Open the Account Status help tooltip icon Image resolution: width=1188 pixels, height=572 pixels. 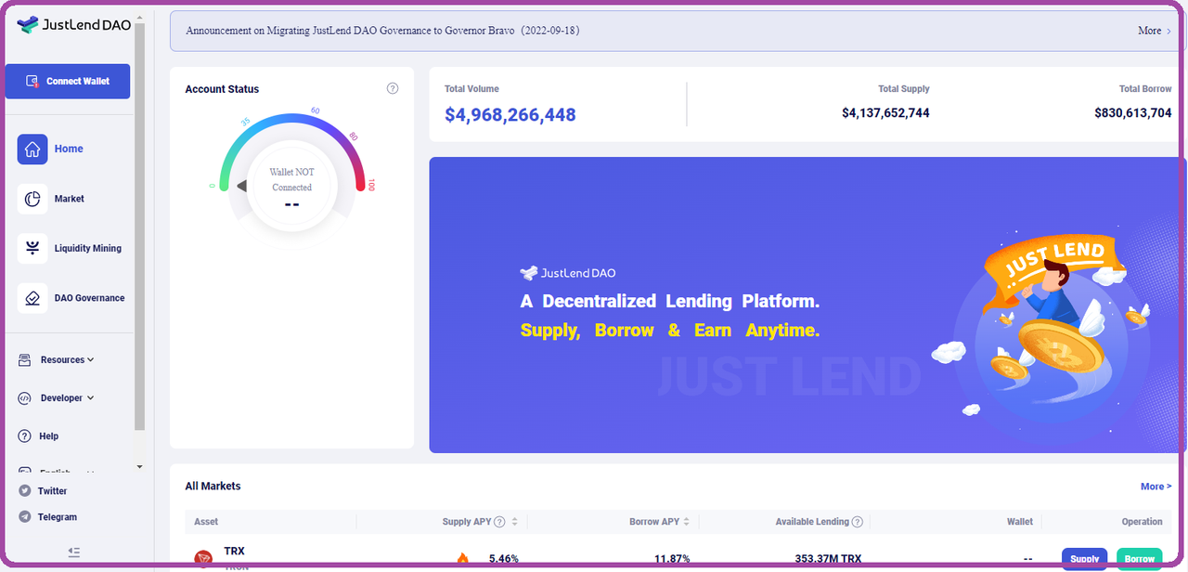pyautogui.click(x=393, y=87)
